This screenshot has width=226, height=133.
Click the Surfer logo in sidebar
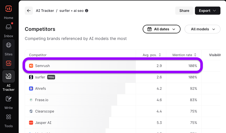tap(9, 9)
